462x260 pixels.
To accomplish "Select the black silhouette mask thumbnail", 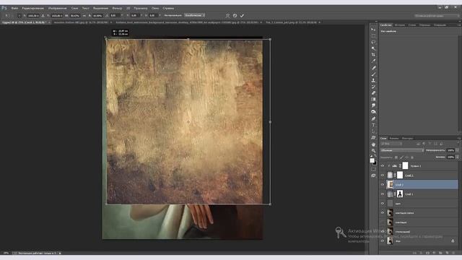I will pyautogui.click(x=400, y=194).
